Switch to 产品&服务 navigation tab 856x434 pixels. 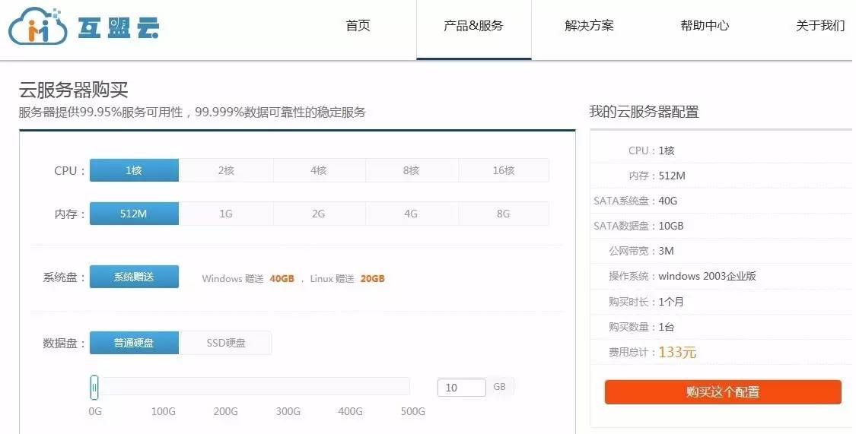coord(473,26)
